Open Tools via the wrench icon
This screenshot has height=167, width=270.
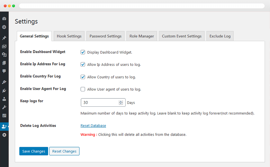click(4, 107)
